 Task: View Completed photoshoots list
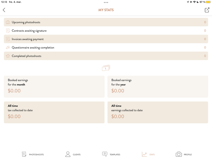coord(106,56)
